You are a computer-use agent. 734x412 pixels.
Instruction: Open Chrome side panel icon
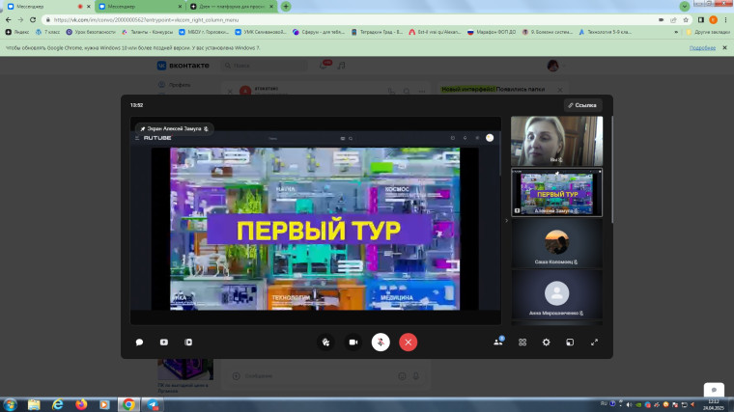701,19
